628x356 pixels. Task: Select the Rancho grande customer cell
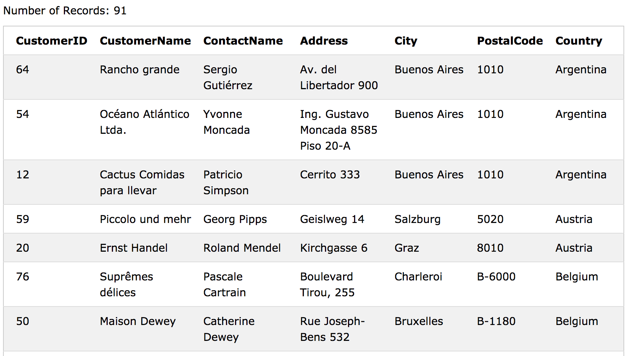pos(140,70)
